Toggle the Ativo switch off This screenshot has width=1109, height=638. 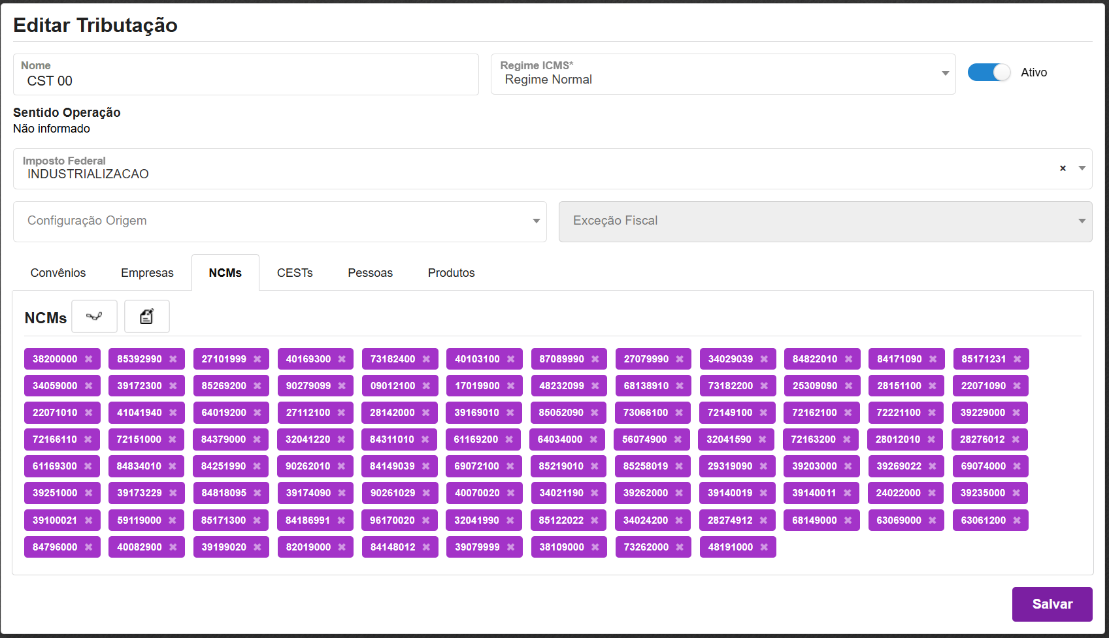989,72
